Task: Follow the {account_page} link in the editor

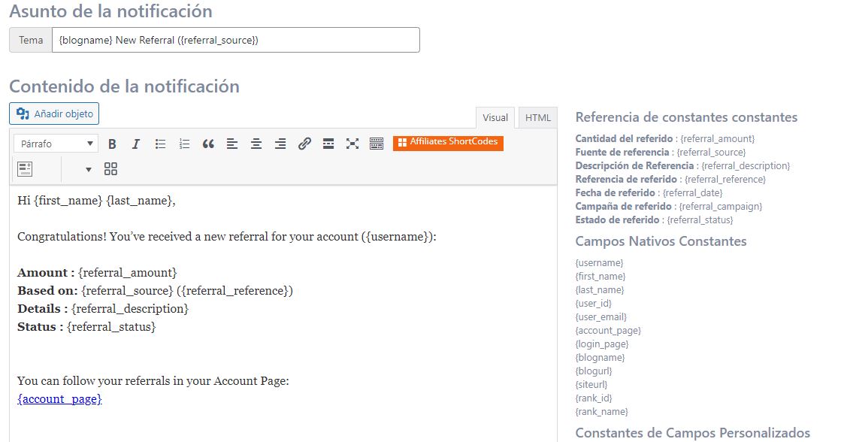Action: 59,399
